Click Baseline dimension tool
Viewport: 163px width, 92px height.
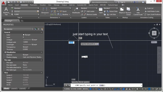click(64, 14)
